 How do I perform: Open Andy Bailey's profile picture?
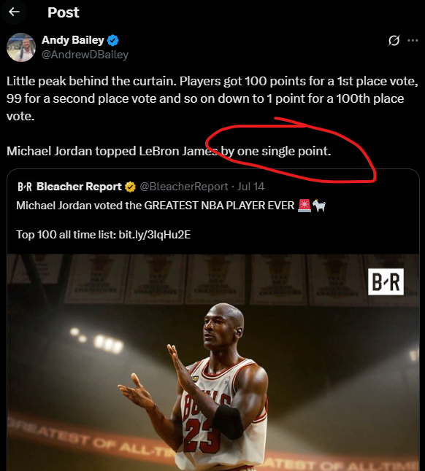[21, 47]
